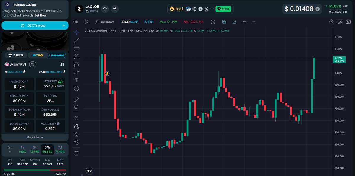
Task: Switch to the 1h stats tab
Action: click(22, 149)
